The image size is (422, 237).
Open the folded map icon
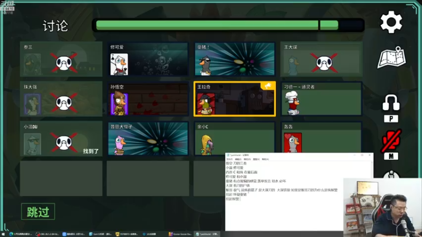coord(391,57)
